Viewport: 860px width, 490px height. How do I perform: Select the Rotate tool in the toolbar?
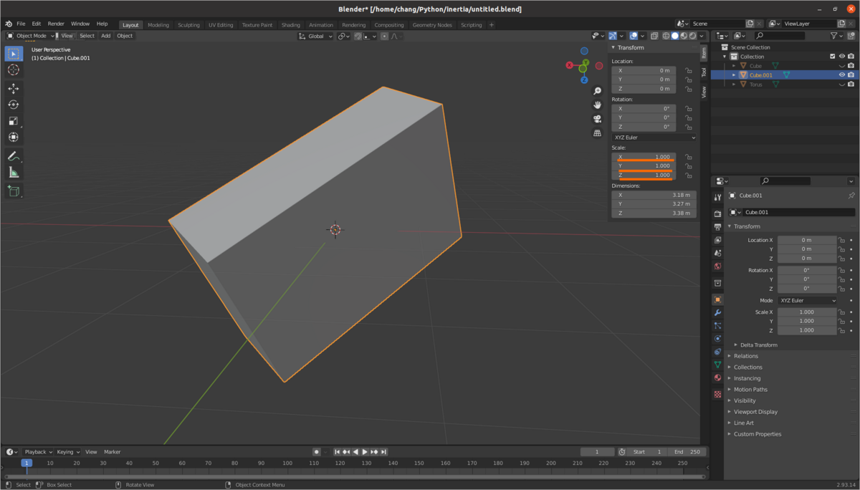pos(14,105)
